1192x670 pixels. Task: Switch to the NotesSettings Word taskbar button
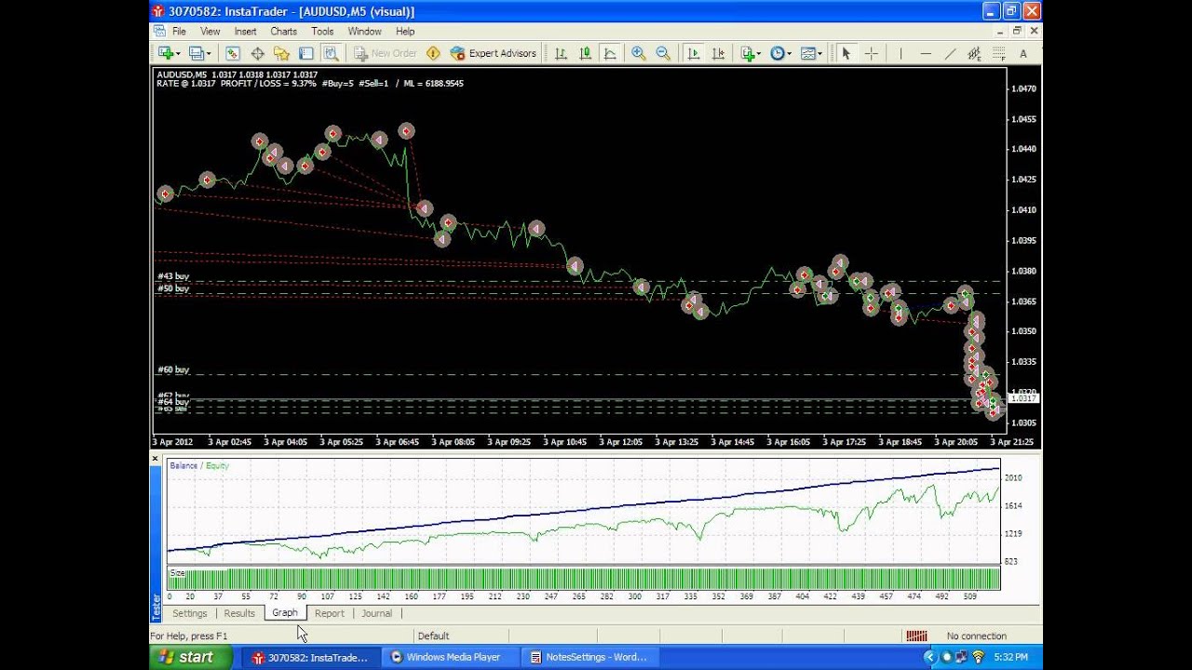[x=589, y=657]
